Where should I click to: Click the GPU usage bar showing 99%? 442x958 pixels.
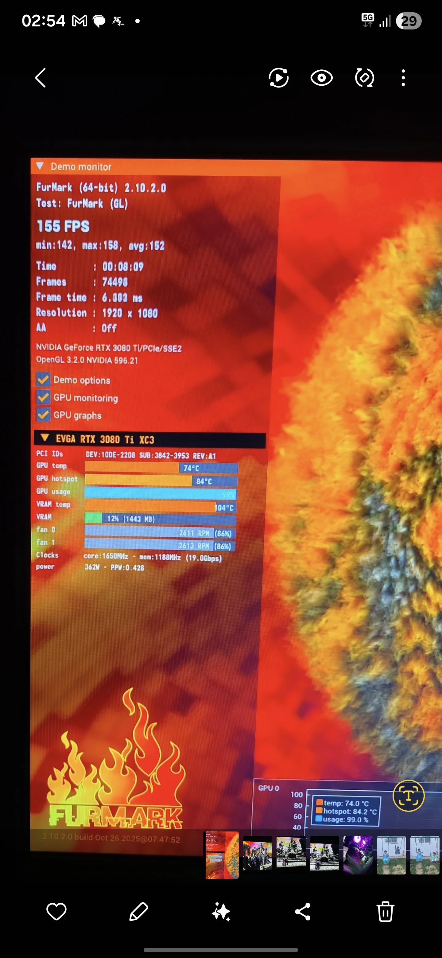coord(161,493)
